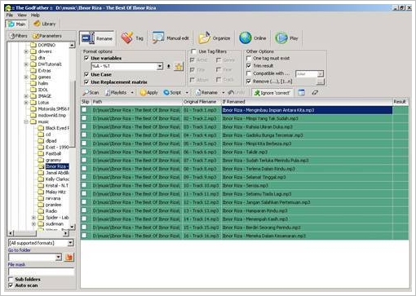Viewport: 416px width, 296px height.
Task: Click the Apply toolbar button
Action: (149, 93)
